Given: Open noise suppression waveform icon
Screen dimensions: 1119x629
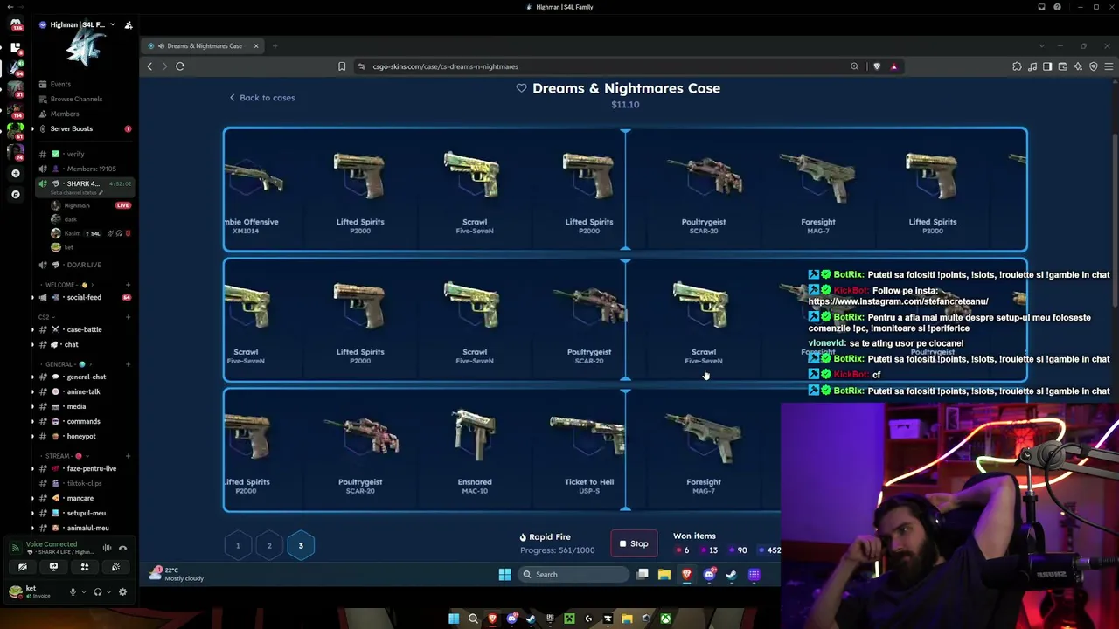Looking at the screenshot, I should click(107, 549).
